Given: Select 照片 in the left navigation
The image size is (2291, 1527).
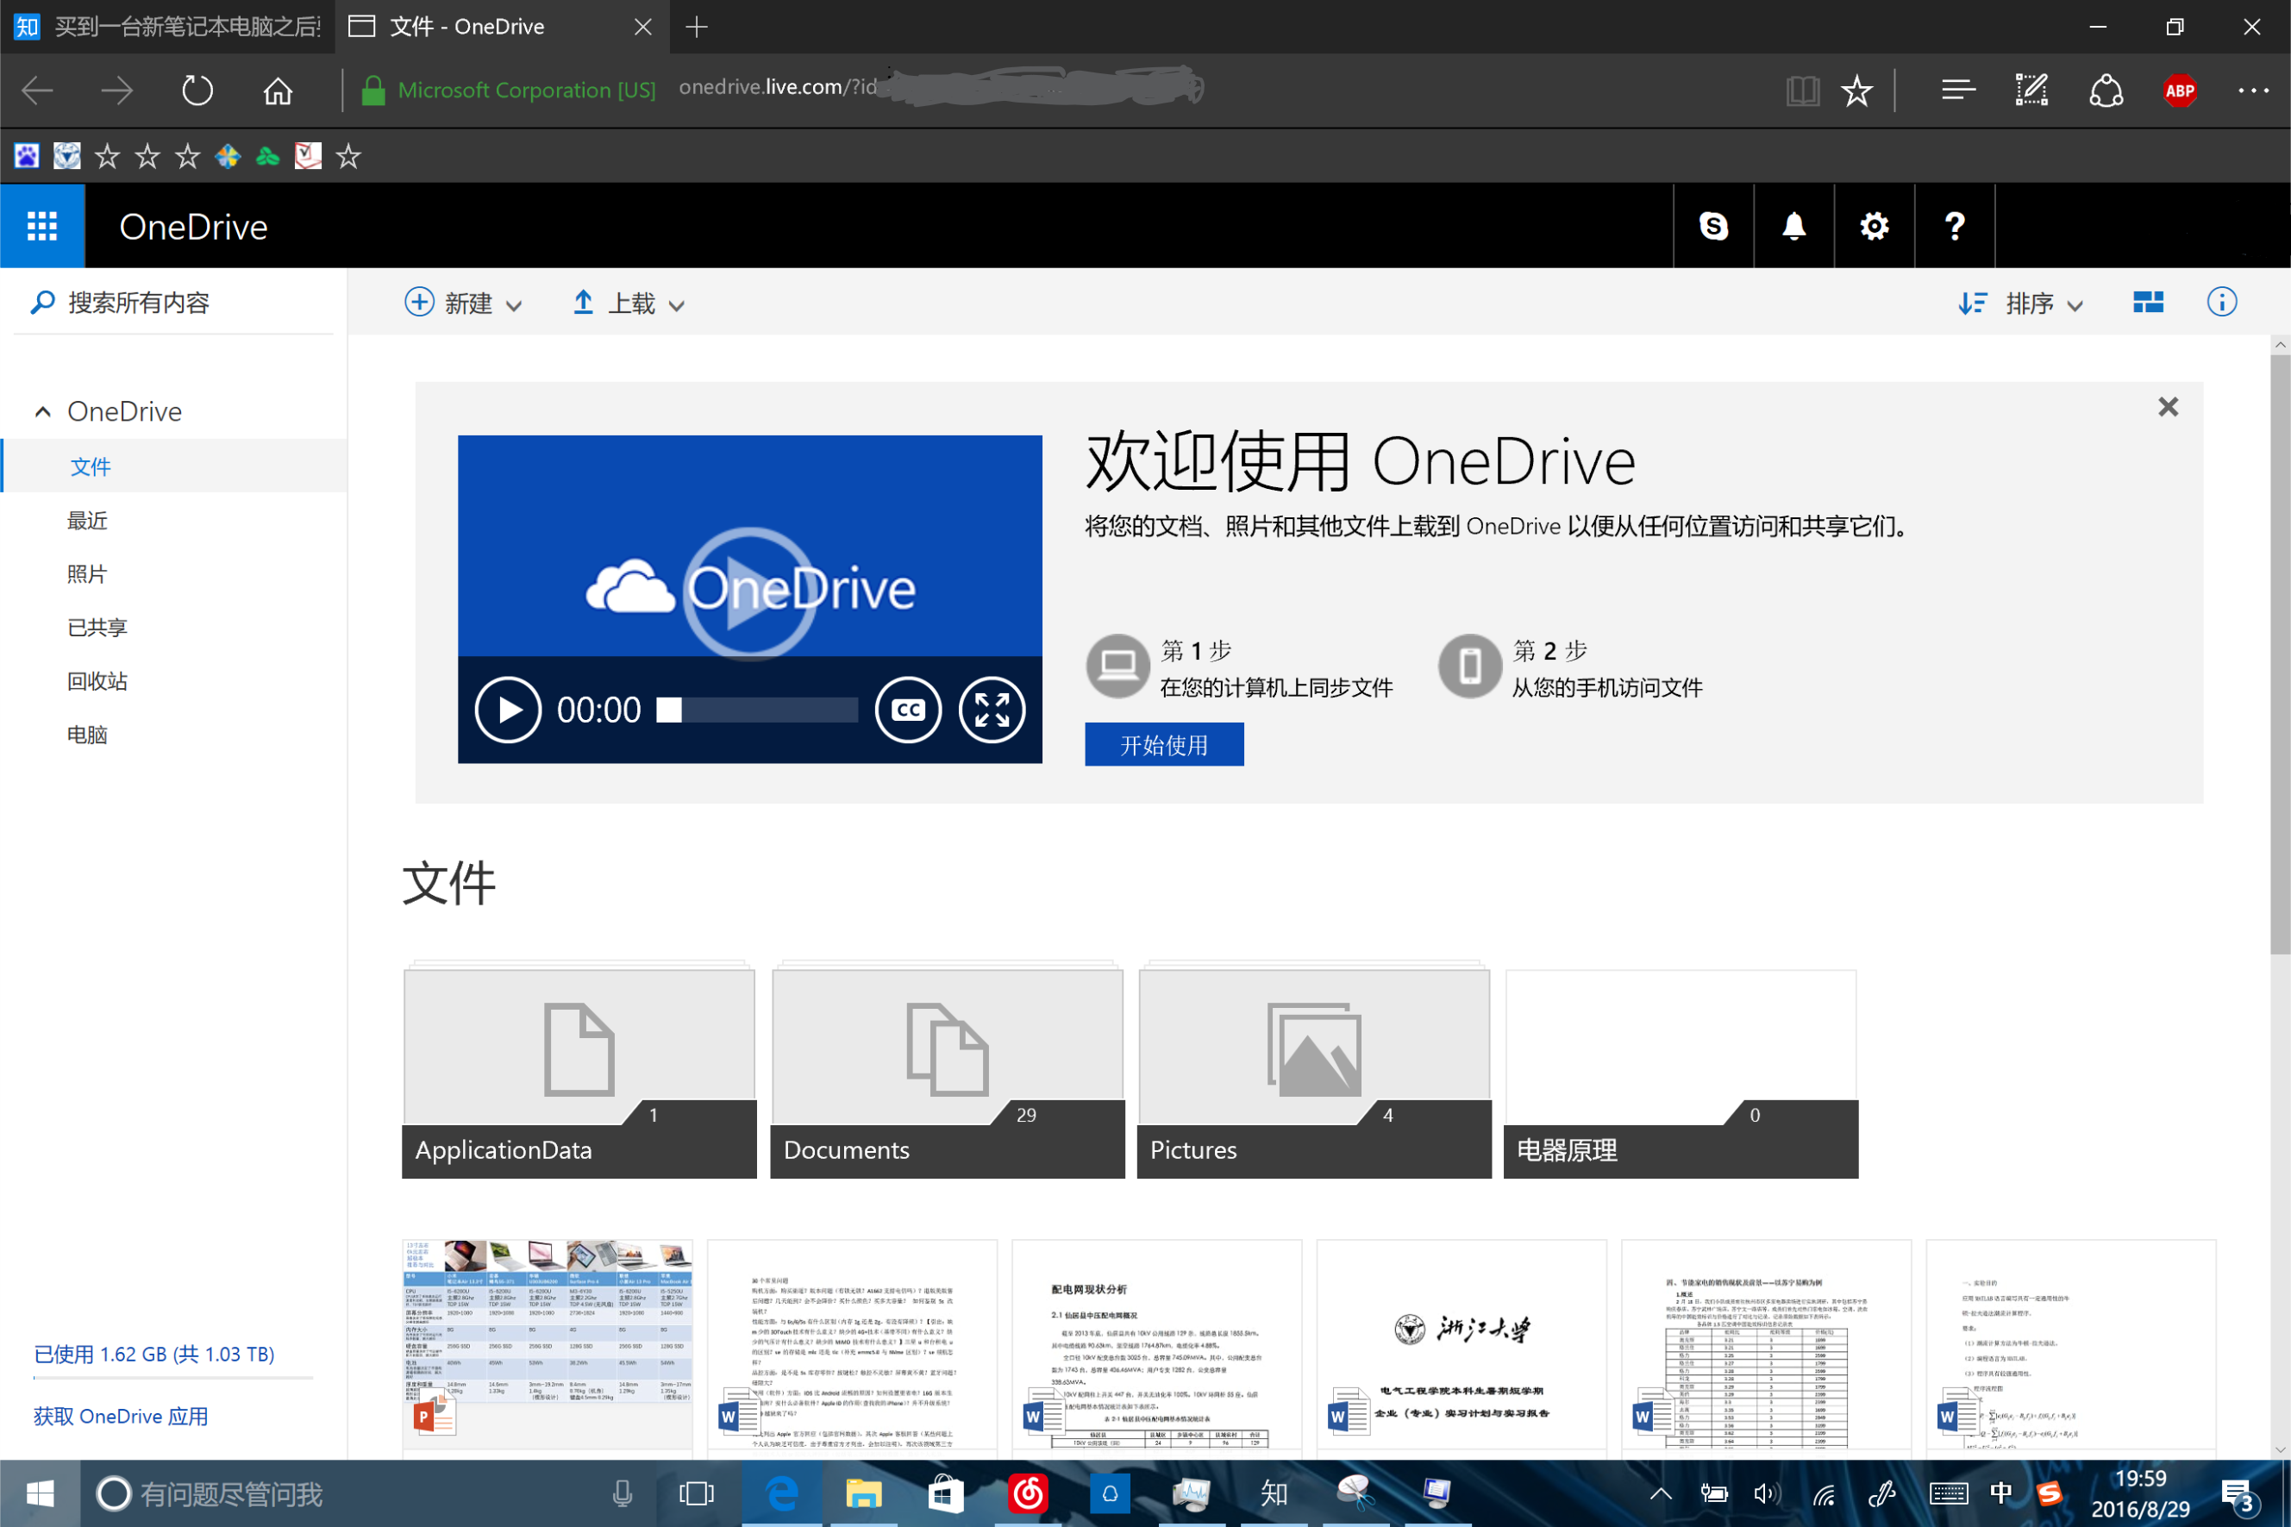Looking at the screenshot, I should tap(86, 573).
